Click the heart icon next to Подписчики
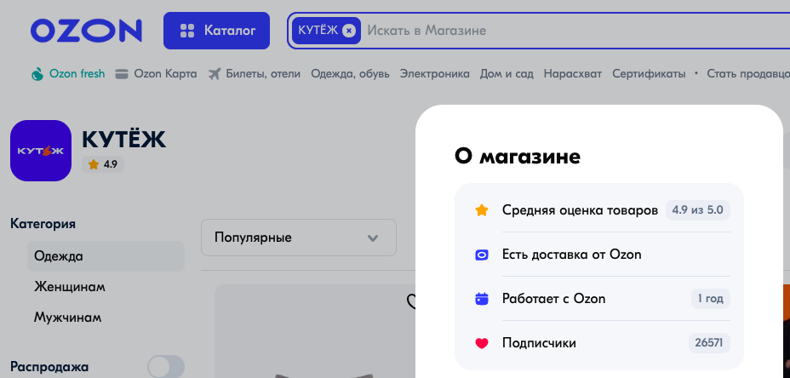 482,343
